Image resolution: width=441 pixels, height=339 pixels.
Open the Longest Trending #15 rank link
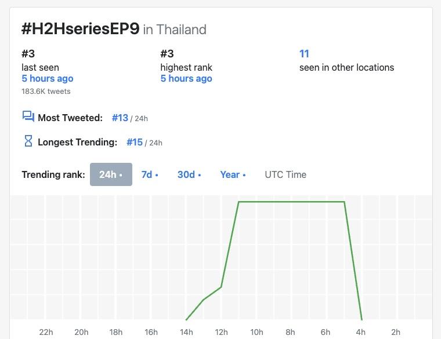tap(134, 142)
